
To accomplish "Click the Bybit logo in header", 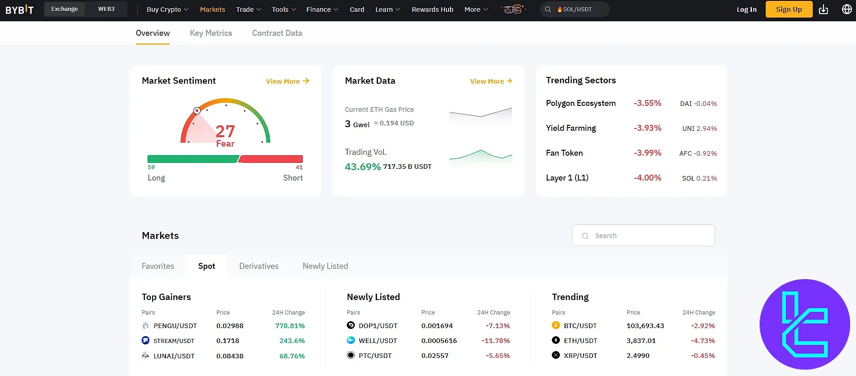I will click(x=19, y=10).
